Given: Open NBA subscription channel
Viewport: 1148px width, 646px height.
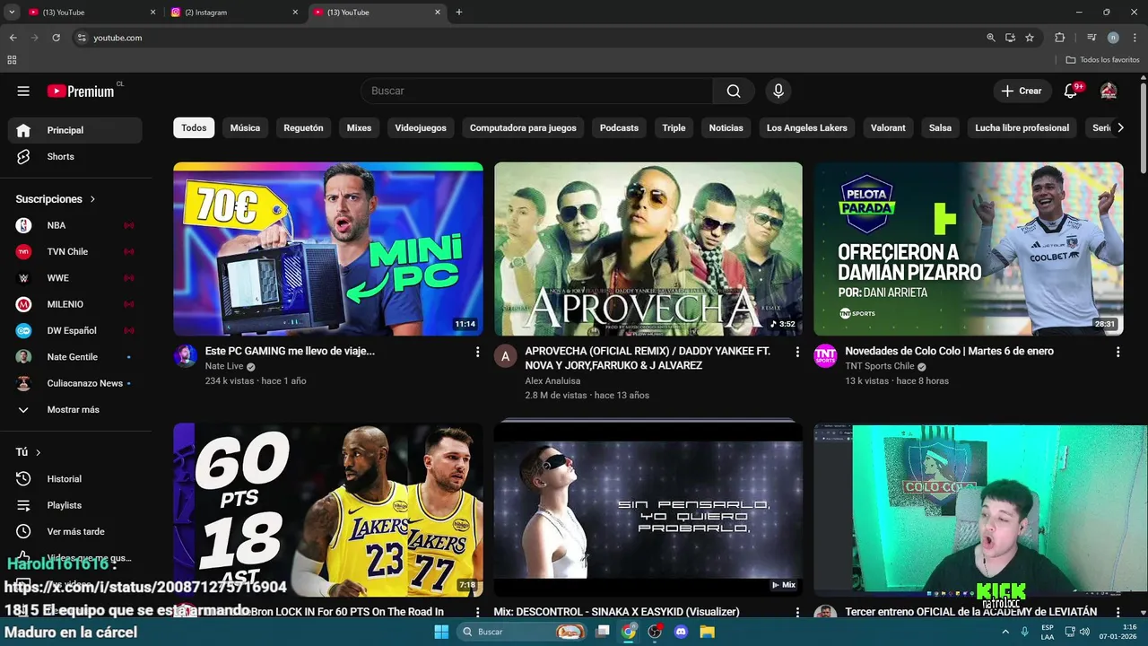Looking at the screenshot, I should 75,225.
